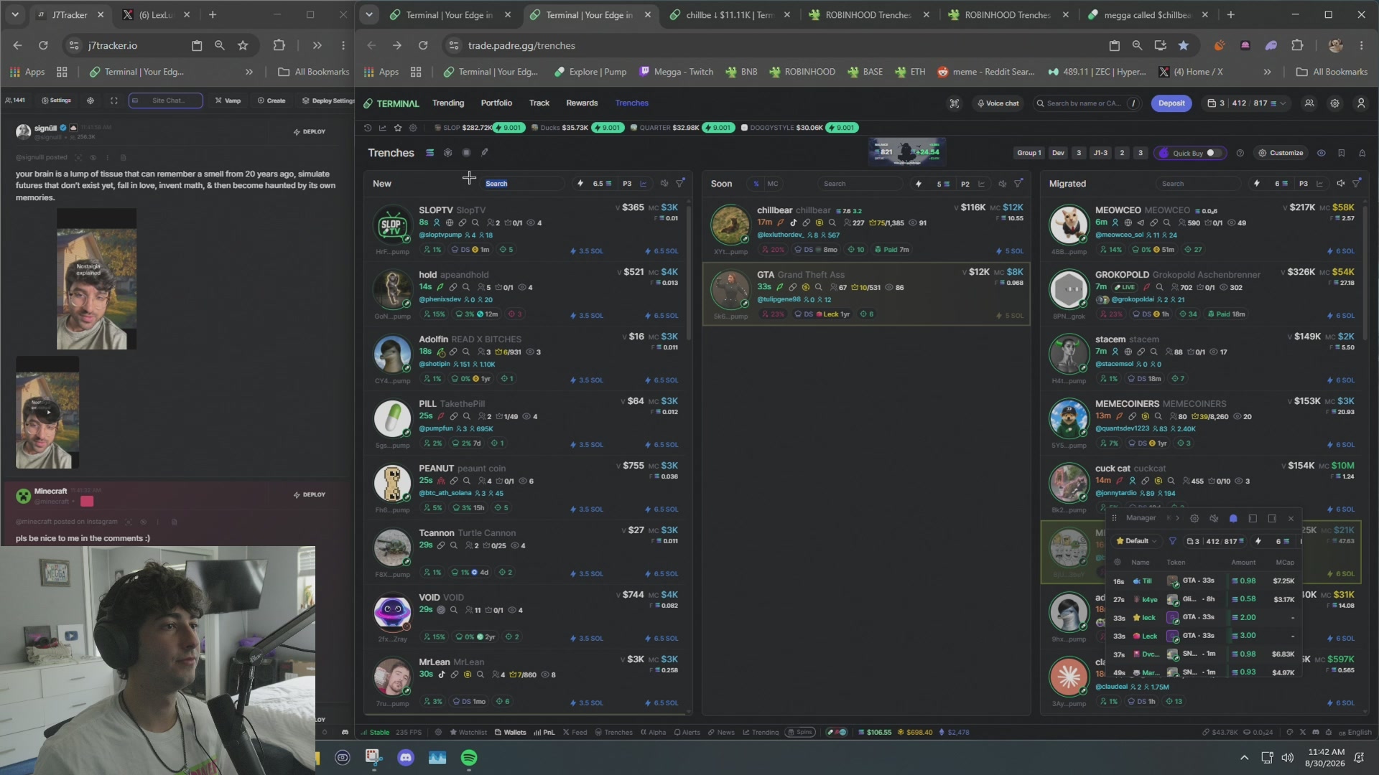Select the Solana chain icon beside Trenches title
This screenshot has height=775, width=1379.
coord(430,153)
